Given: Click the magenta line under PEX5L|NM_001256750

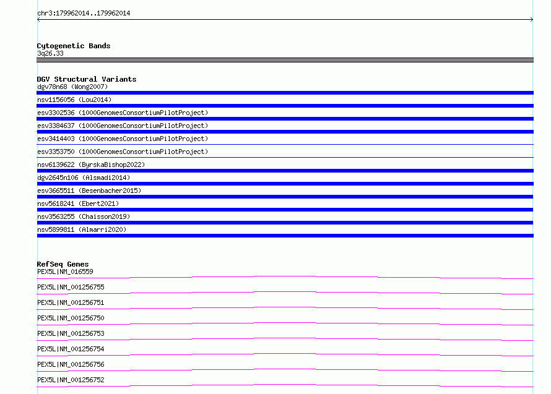Looking at the screenshot, I should coord(285,323).
